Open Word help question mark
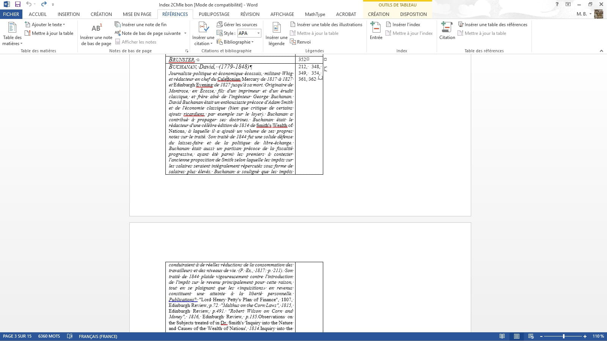 pyautogui.click(x=557, y=4)
